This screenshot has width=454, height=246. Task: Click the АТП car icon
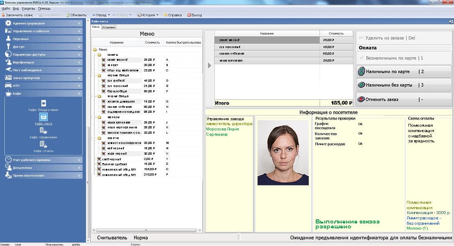tap(8, 85)
